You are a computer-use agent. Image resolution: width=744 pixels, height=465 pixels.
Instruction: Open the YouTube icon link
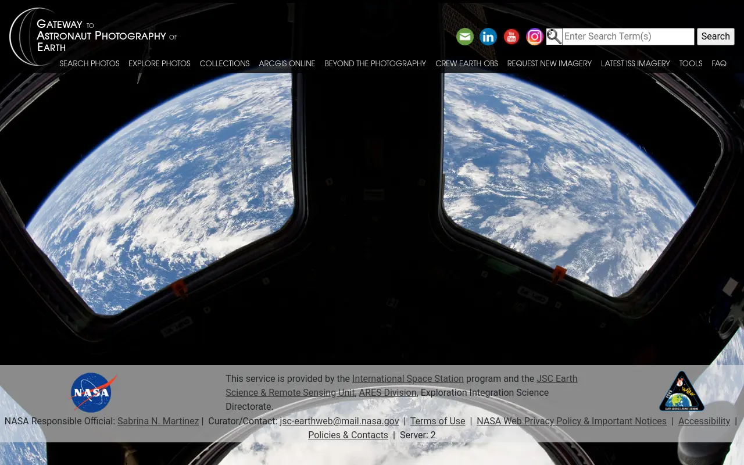click(x=512, y=37)
